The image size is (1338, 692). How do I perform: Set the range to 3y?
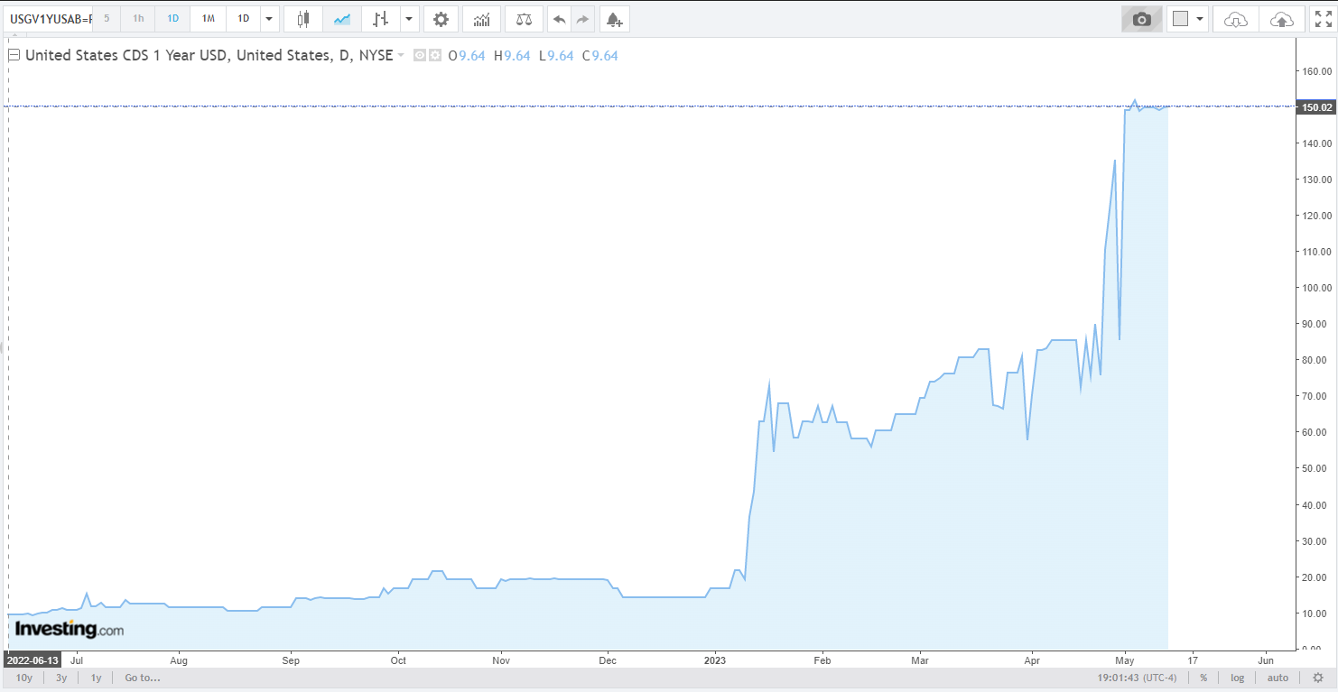tap(61, 678)
